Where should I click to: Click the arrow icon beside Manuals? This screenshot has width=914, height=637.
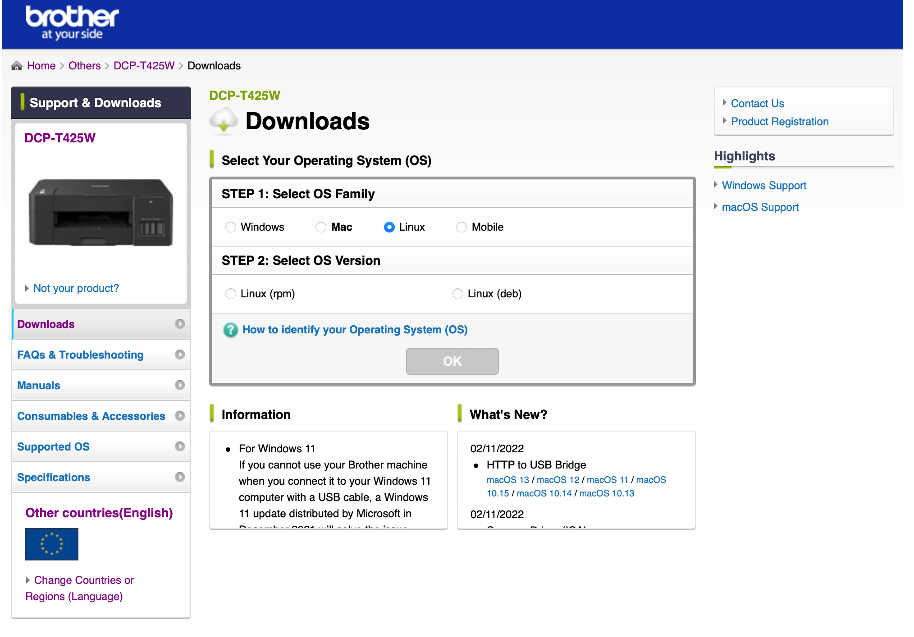(x=180, y=385)
